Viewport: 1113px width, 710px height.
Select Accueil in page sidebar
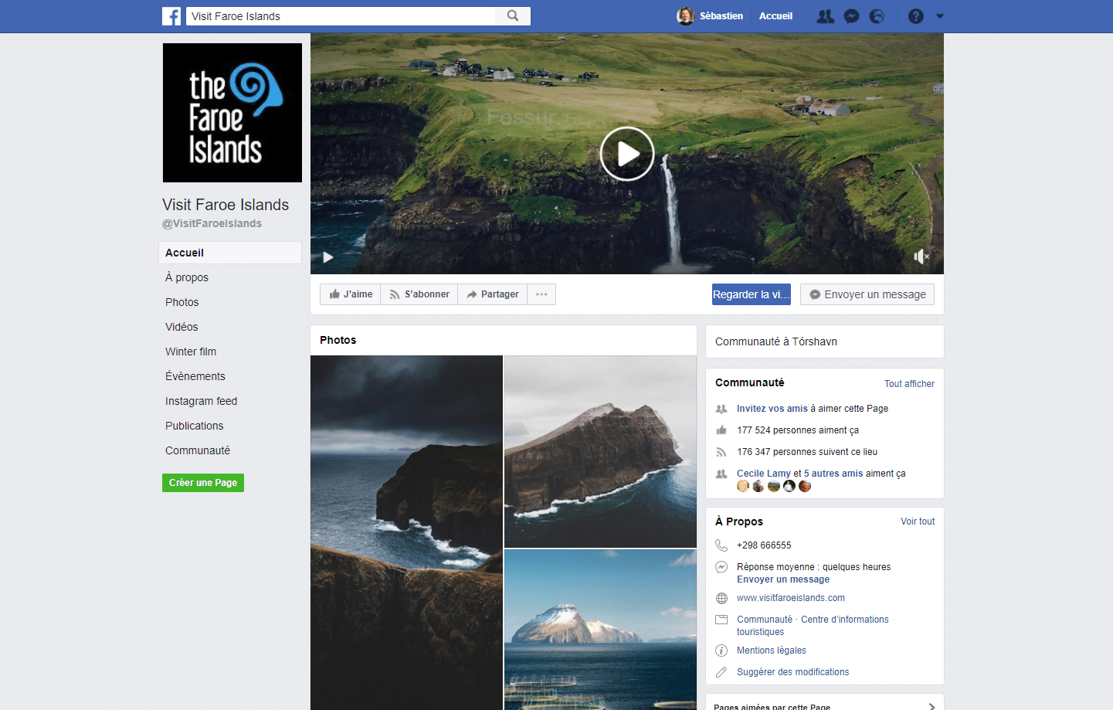click(x=230, y=253)
